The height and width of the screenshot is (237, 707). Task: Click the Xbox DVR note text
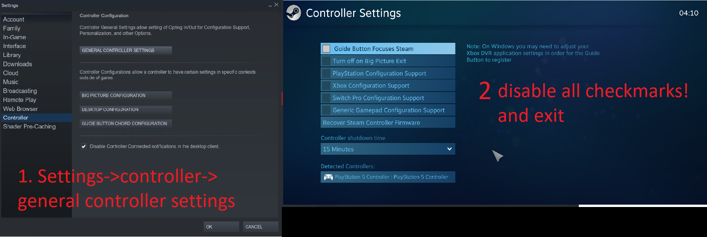(533, 53)
